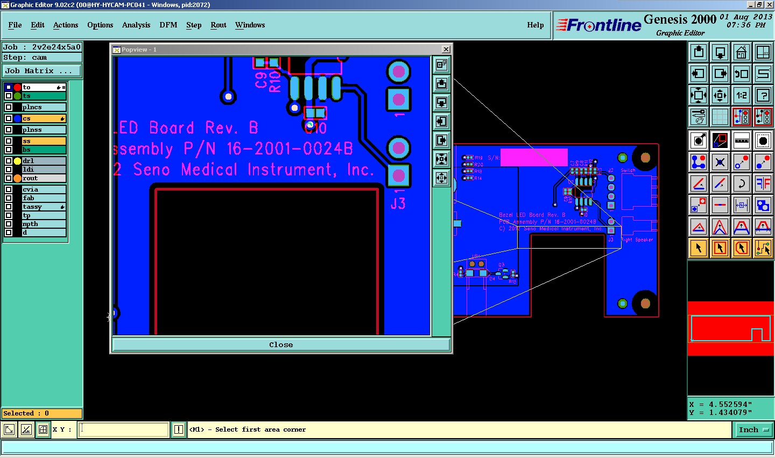
Task: Toggle the checkbox for layer plnss
Action: click(x=9, y=130)
